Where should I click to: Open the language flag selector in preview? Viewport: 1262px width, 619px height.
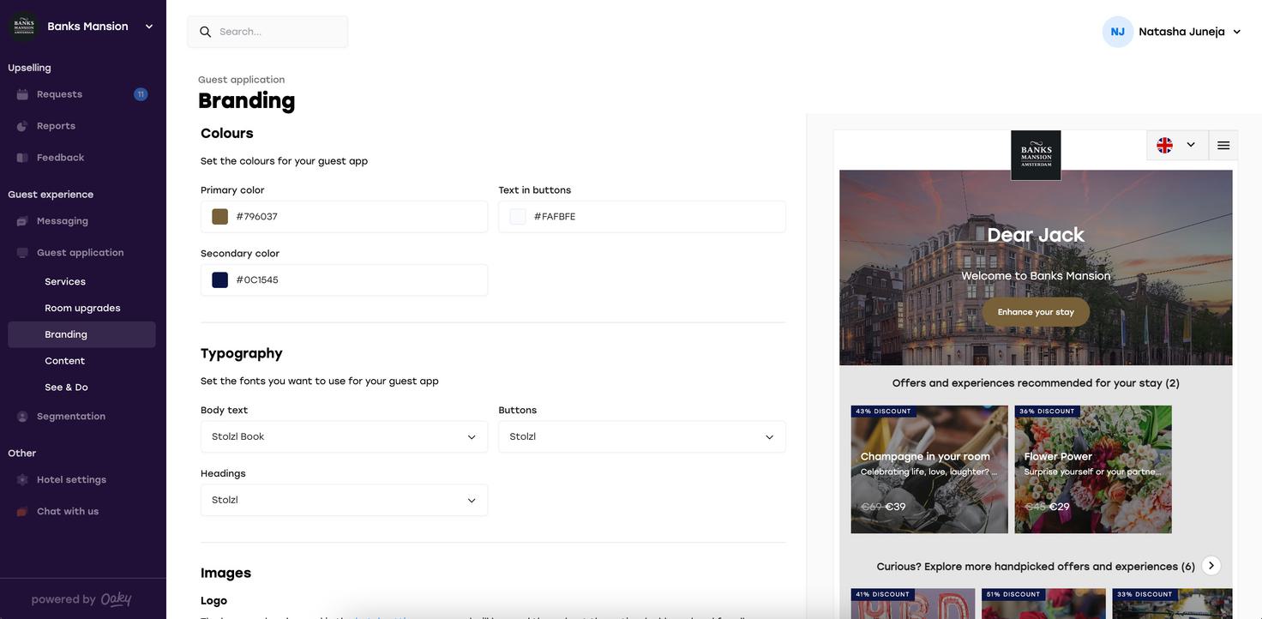[x=1176, y=146]
